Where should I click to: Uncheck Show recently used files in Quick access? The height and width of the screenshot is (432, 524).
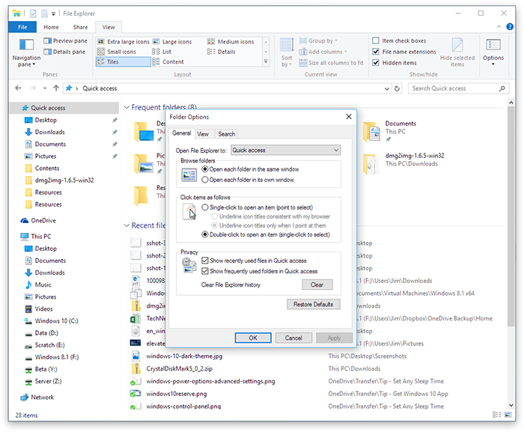(x=205, y=261)
